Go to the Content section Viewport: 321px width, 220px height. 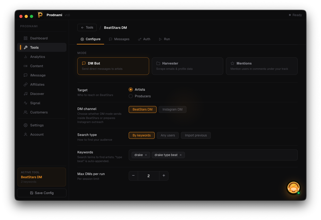[42, 66]
